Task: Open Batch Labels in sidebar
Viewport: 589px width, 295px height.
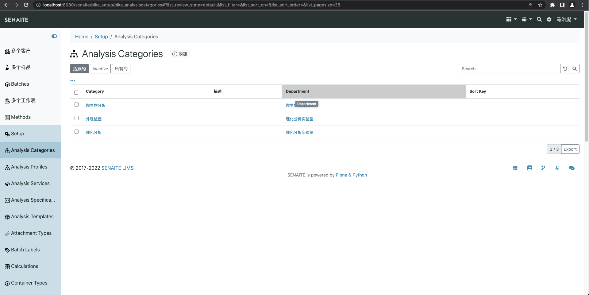Action: coord(30,250)
